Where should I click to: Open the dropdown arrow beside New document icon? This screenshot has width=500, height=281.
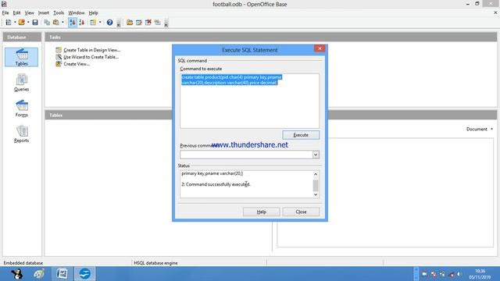[x=15, y=23]
